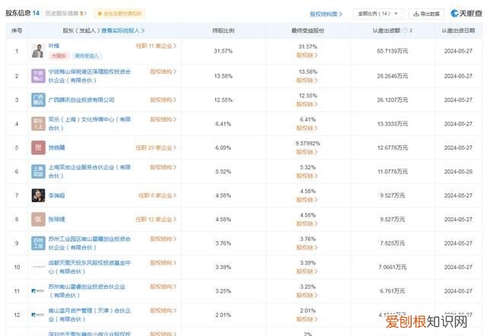Open shareholder name link in row 8
The image size is (487, 336).
click(x=56, y=220)
